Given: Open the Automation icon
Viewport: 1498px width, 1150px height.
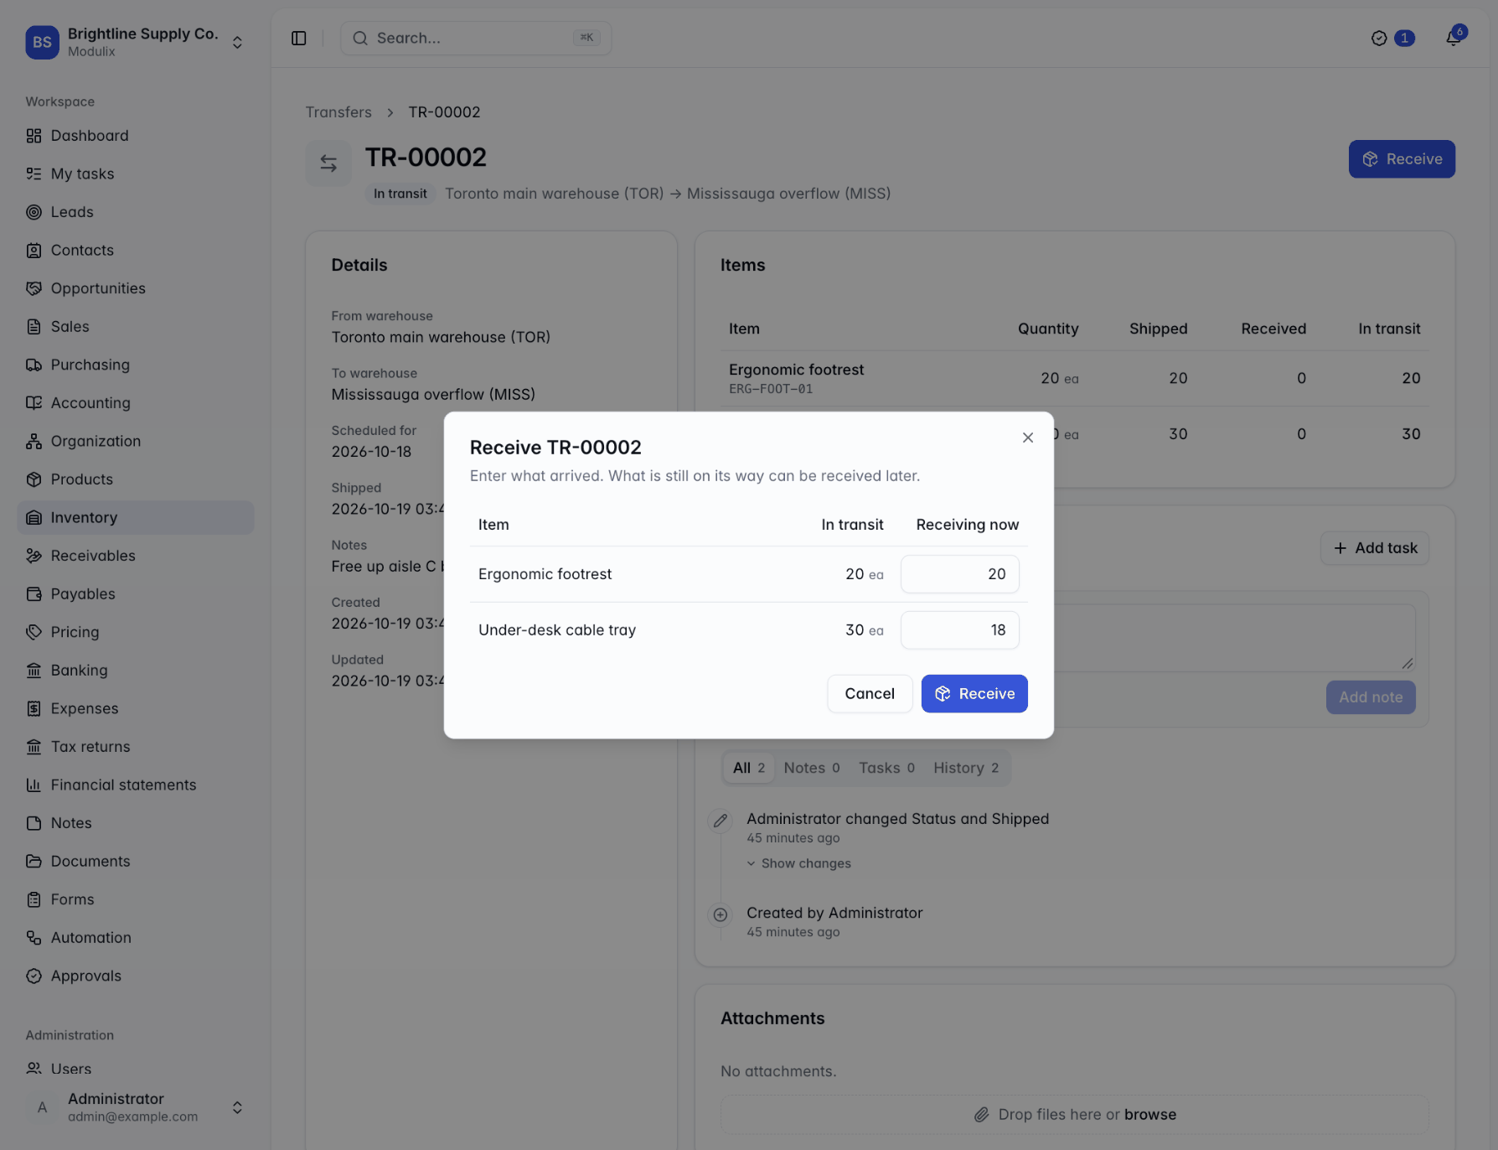Looking at the screenshot, I should click(34, 938).
